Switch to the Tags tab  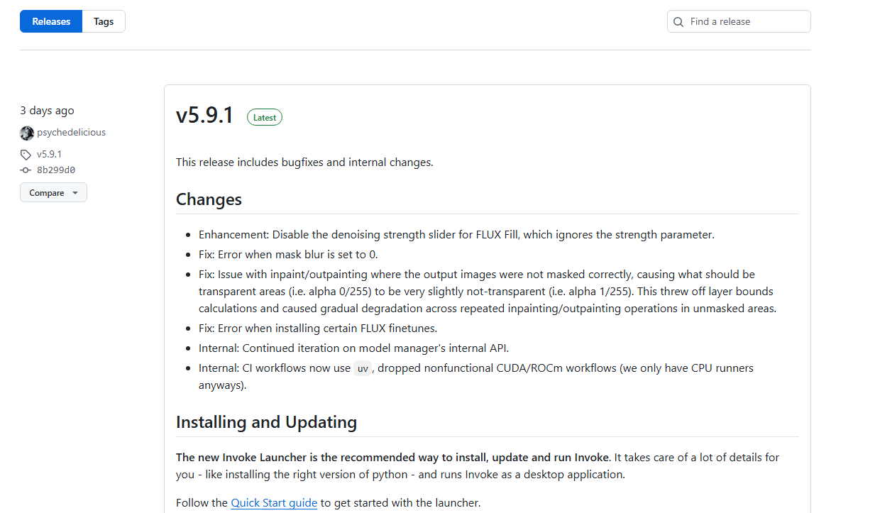click(x=104, y=21)
